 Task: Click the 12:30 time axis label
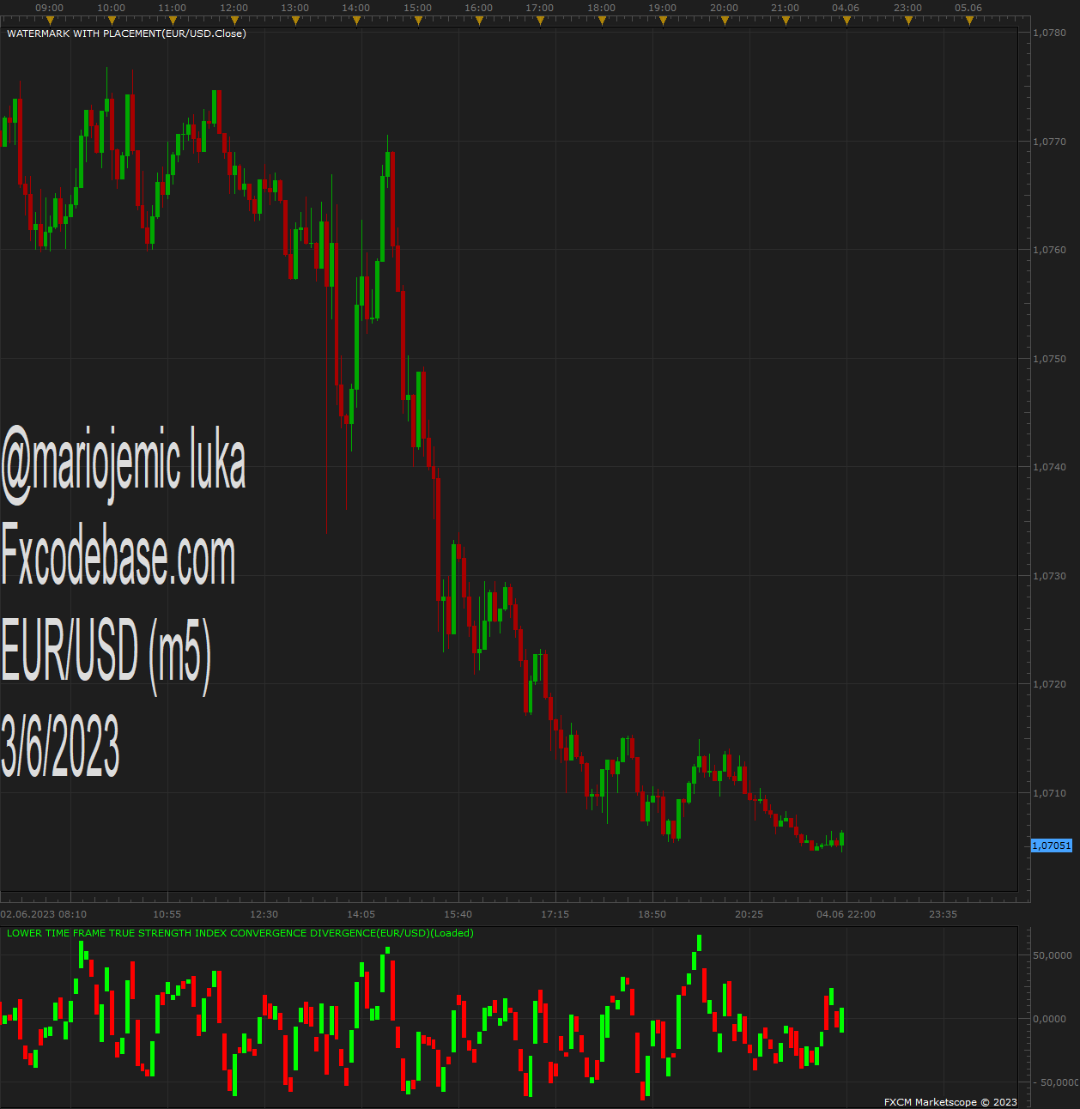(264, 914)
